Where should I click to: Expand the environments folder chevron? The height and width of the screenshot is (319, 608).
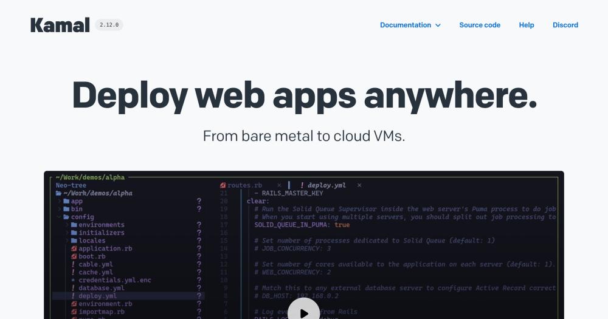click(67, 225)
